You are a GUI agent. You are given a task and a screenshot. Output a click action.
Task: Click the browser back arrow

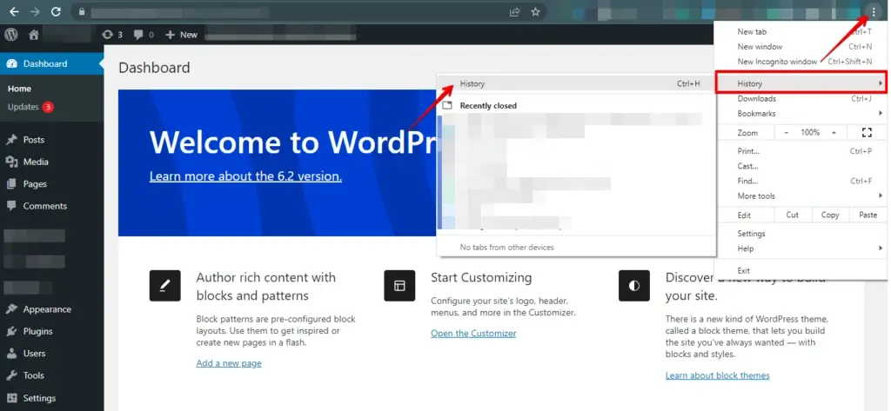coord(14,11)
